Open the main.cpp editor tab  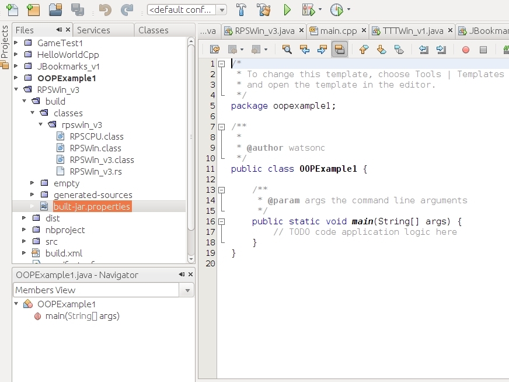[338, 31]
